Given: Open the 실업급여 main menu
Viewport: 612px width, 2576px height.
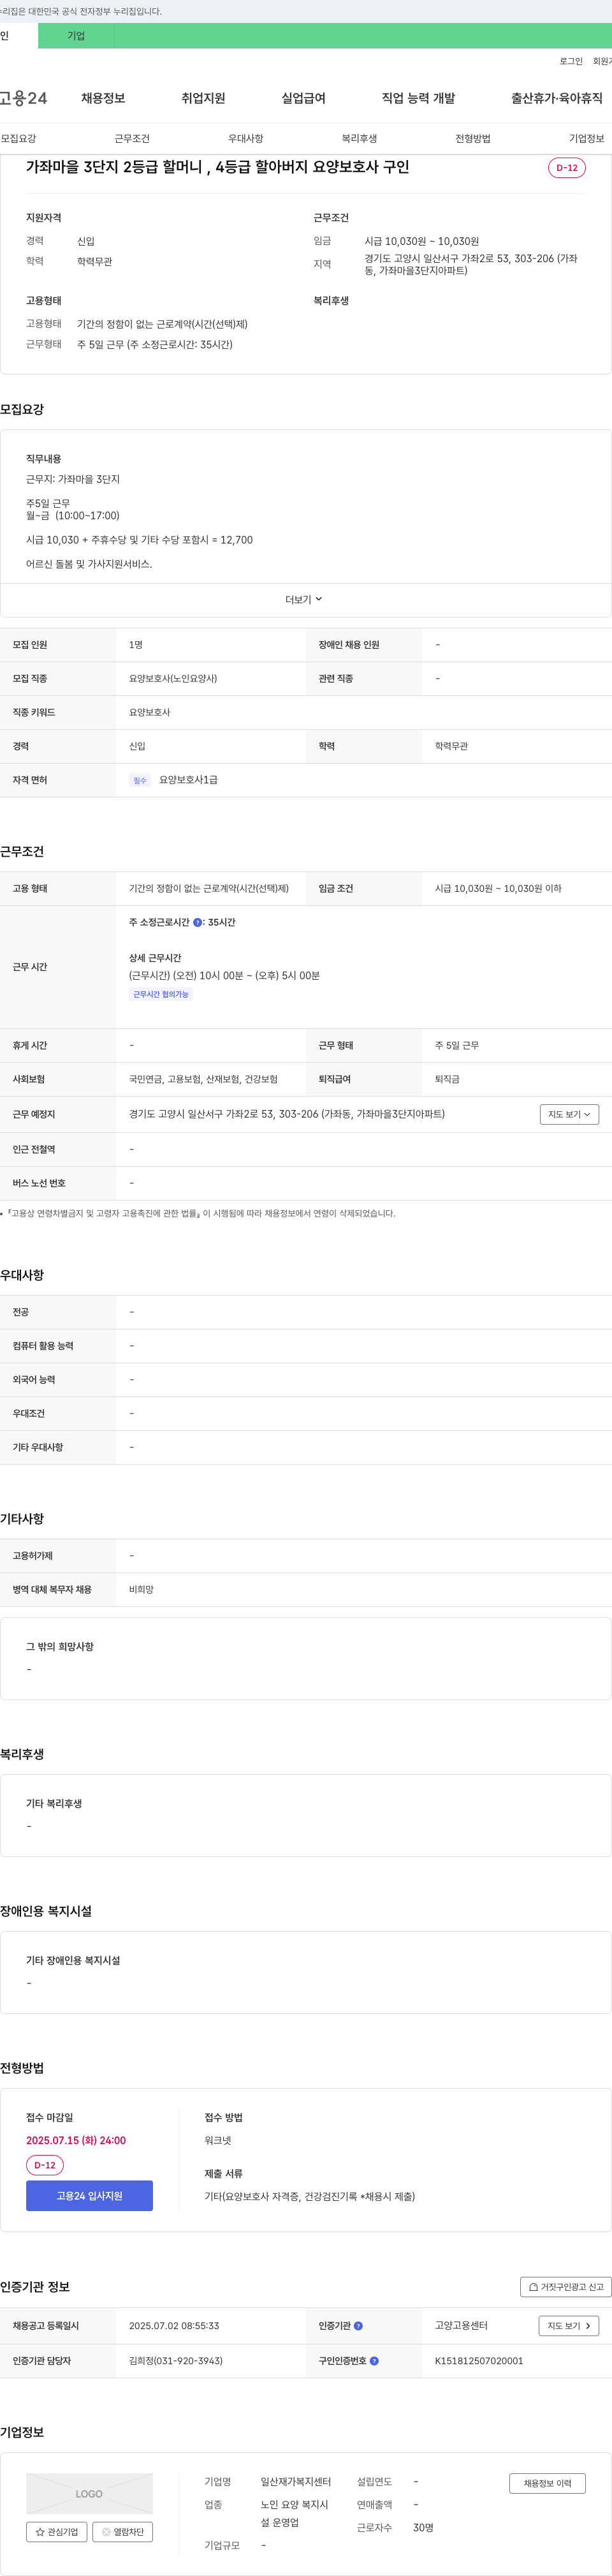Looking at the screenshot, I should pyautogui.click(x=303, y=98).
